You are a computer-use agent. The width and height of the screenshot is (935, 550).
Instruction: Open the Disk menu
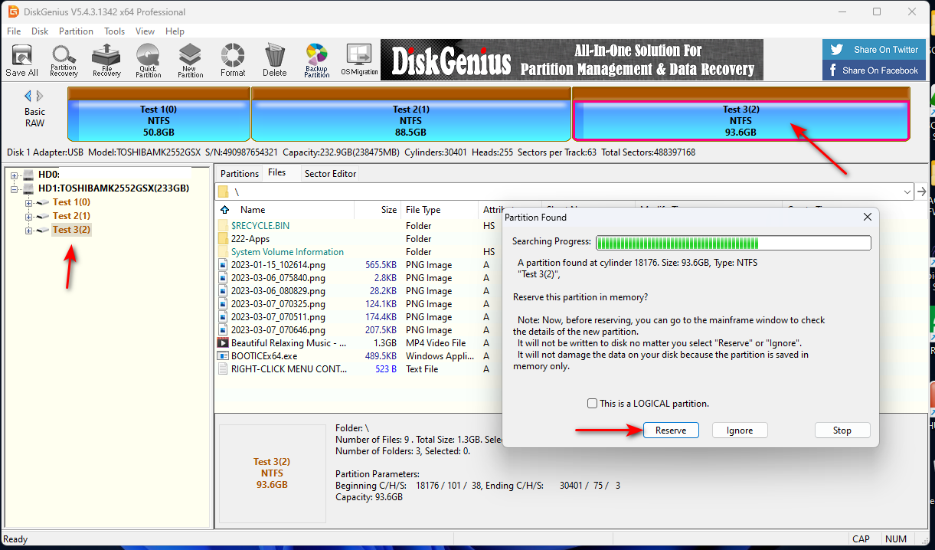pos(40,31)
